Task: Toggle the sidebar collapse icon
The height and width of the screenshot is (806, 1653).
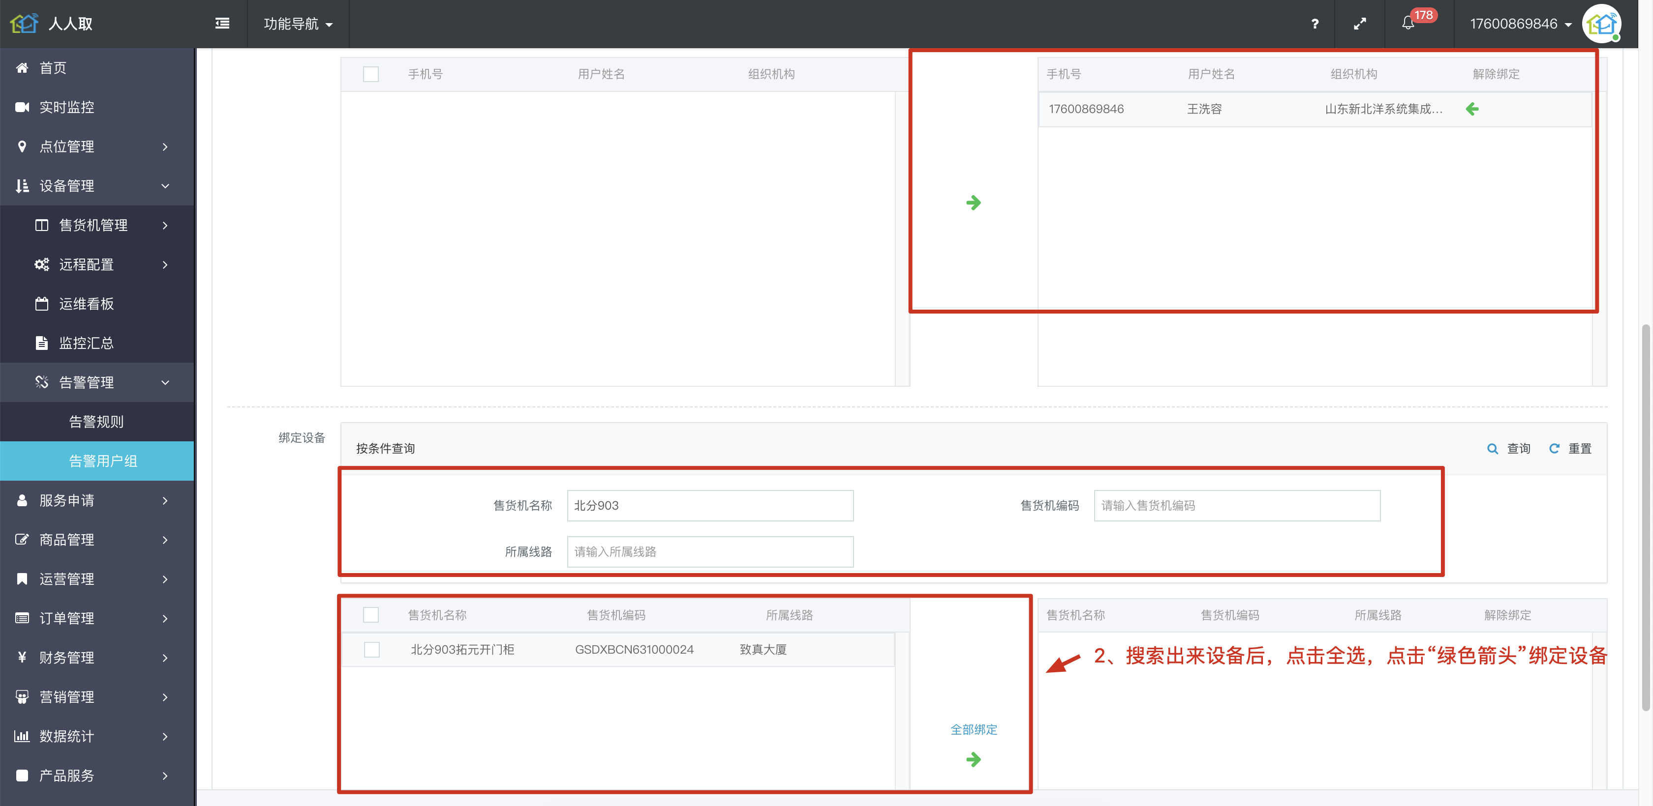Action: point(222,24)
